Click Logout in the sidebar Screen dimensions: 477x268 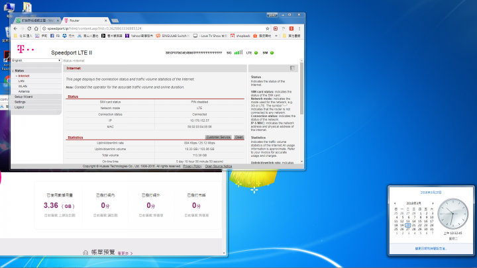(19, 107)
